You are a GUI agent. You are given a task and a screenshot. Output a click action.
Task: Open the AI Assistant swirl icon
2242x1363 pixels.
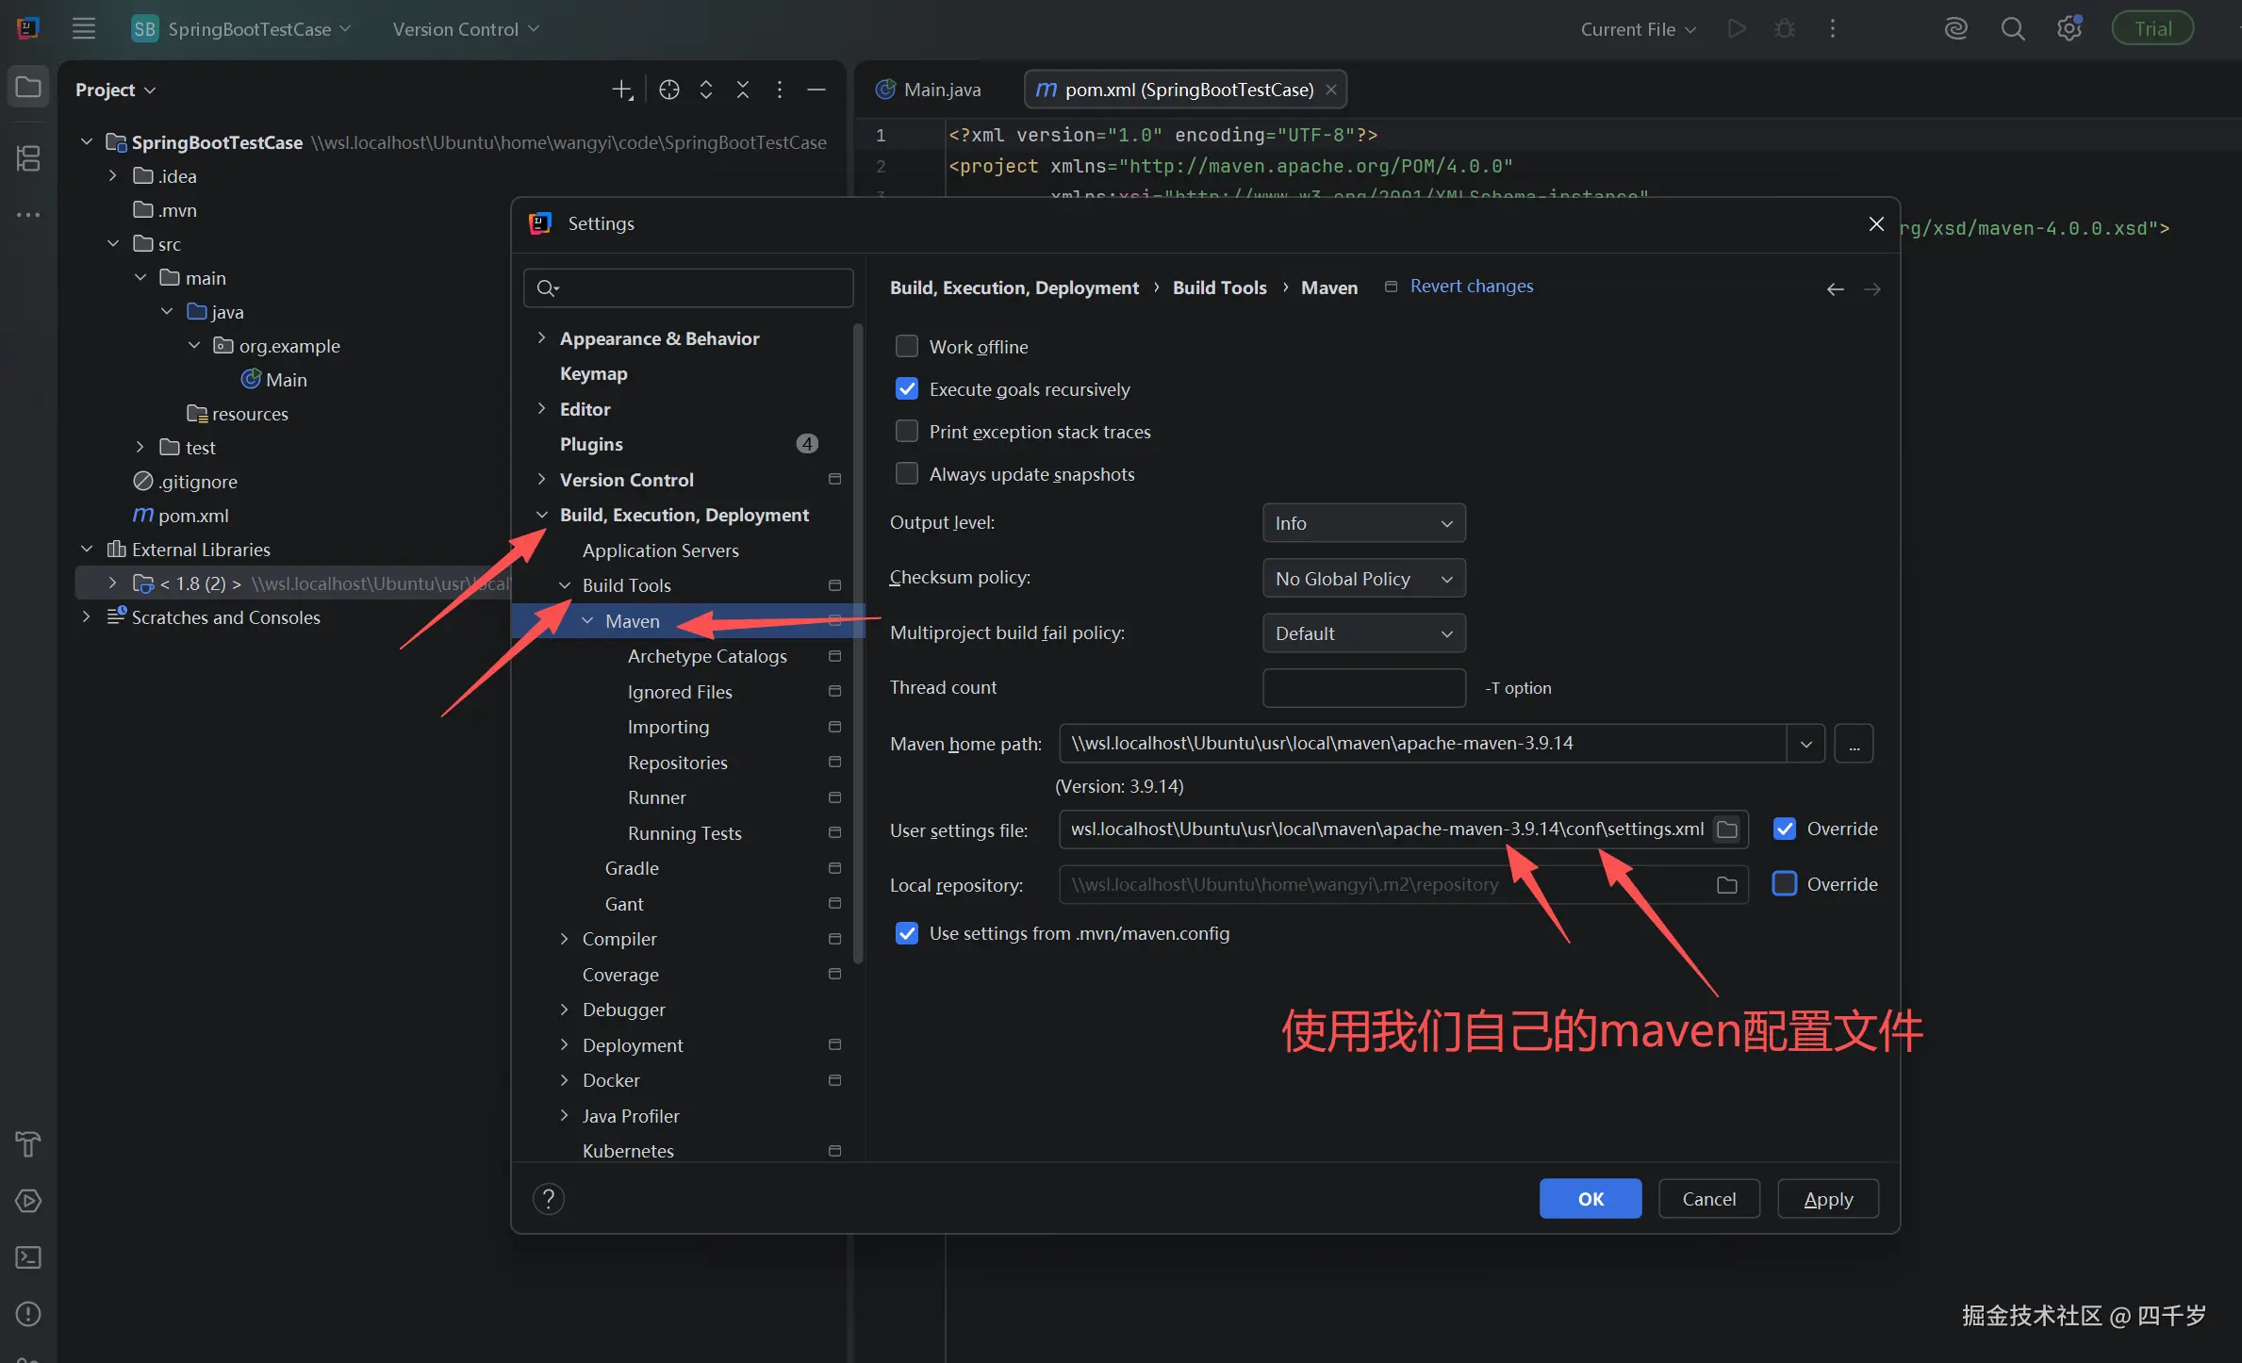(x=1955, y=29)
